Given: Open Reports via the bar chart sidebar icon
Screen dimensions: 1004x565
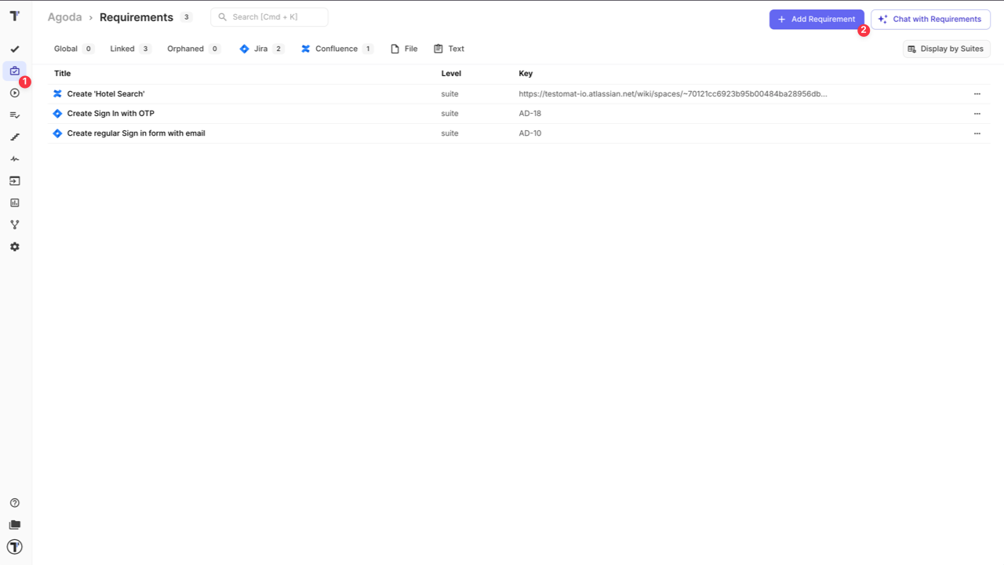Looking at the screenshot, I should [14, 202].
